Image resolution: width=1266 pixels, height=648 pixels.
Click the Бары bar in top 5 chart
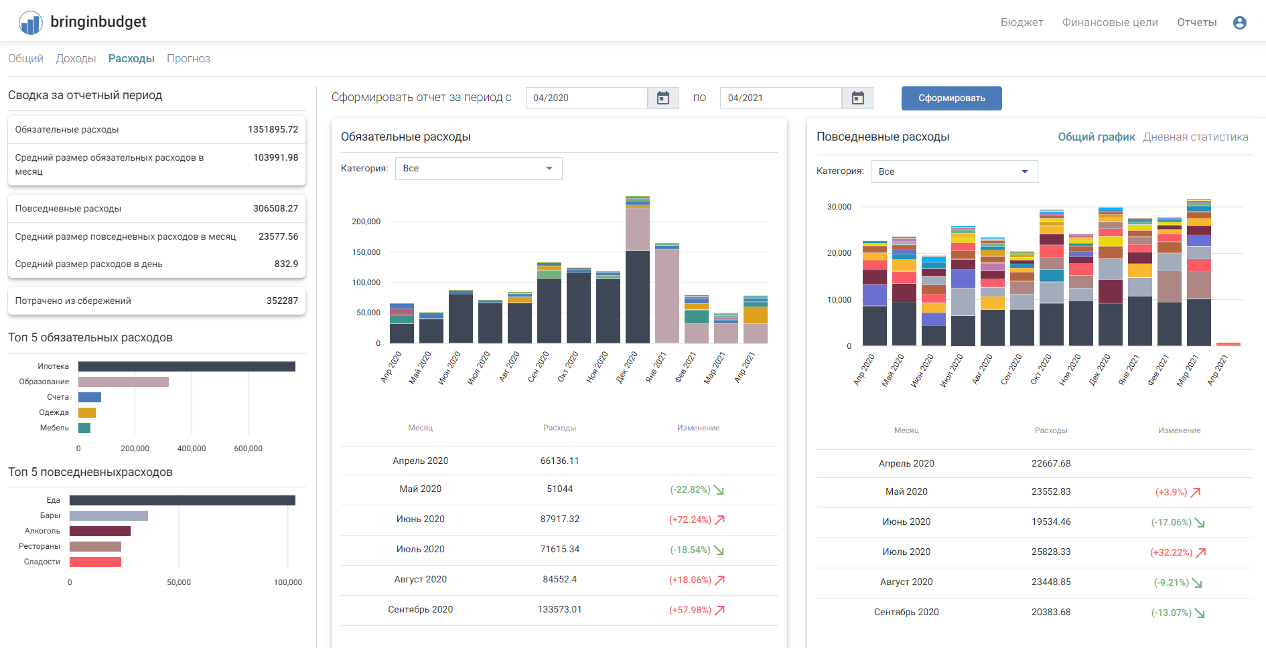[109, 516]
